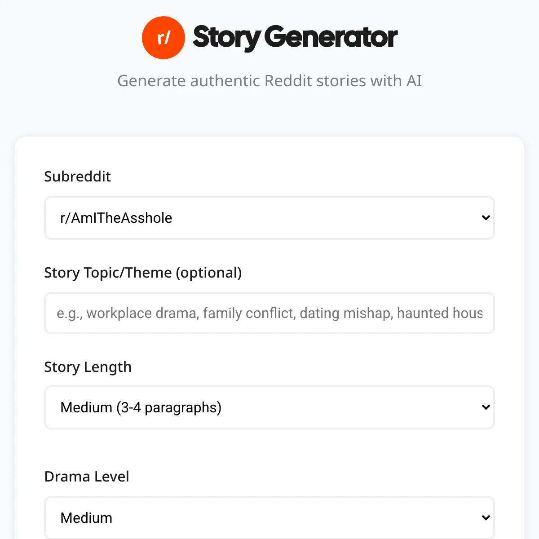
Task: Click the Subreddit field label
Action: click(x=77, y=177)
